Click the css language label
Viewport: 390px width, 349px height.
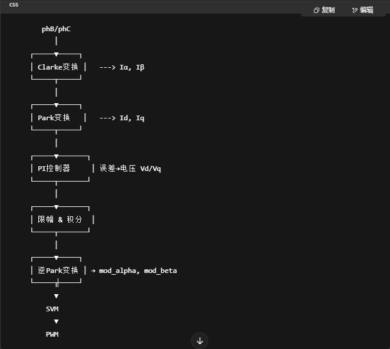[x=14, y=5]
